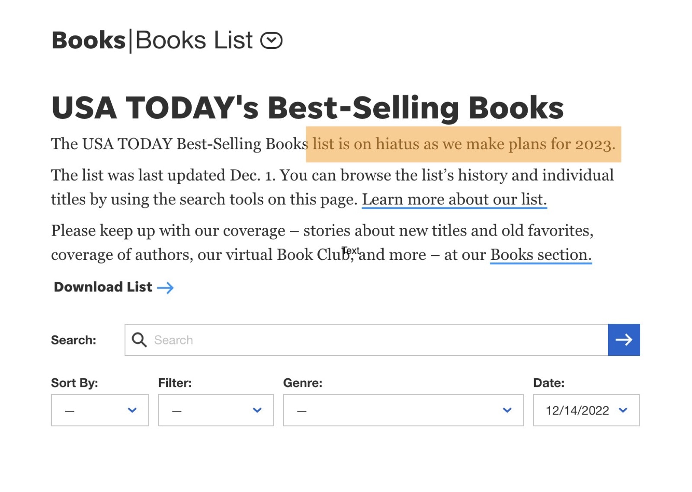Click the Books List header label

pyautogui.click(x=194, y=41)
